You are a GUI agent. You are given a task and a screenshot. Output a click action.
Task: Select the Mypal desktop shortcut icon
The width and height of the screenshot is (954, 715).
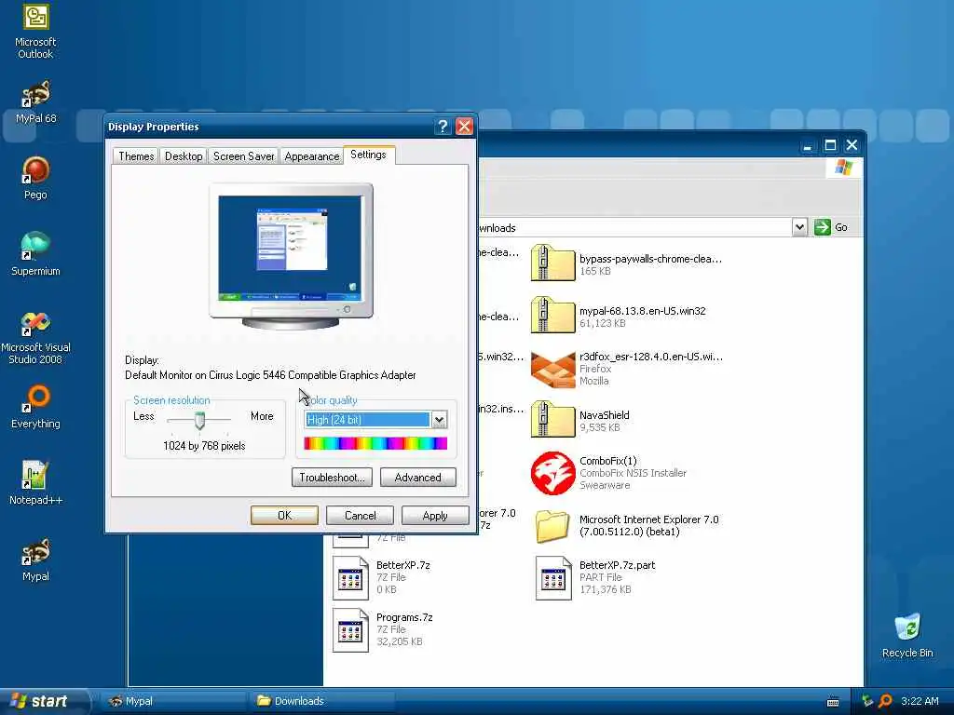pos(35,560)
